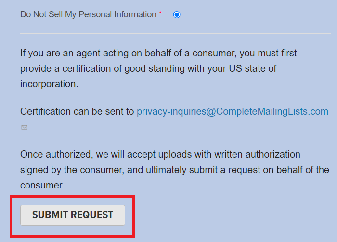
Task: Click the phrase "US state of" in the first paragraph
Action: (x=253, y=68)
